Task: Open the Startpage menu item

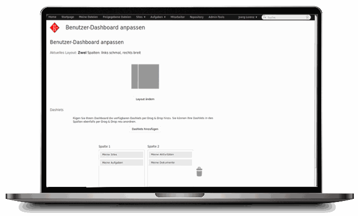Action: (67, 17)
